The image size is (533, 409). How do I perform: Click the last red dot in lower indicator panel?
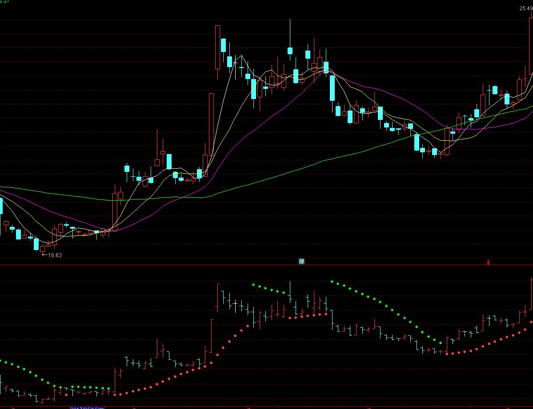click(531, 322)
